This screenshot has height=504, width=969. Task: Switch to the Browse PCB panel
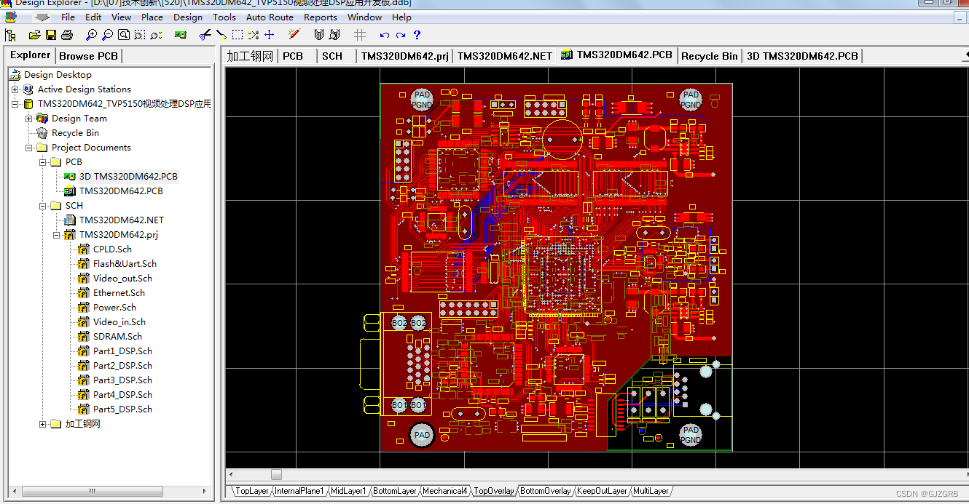(x=88, y=55)
